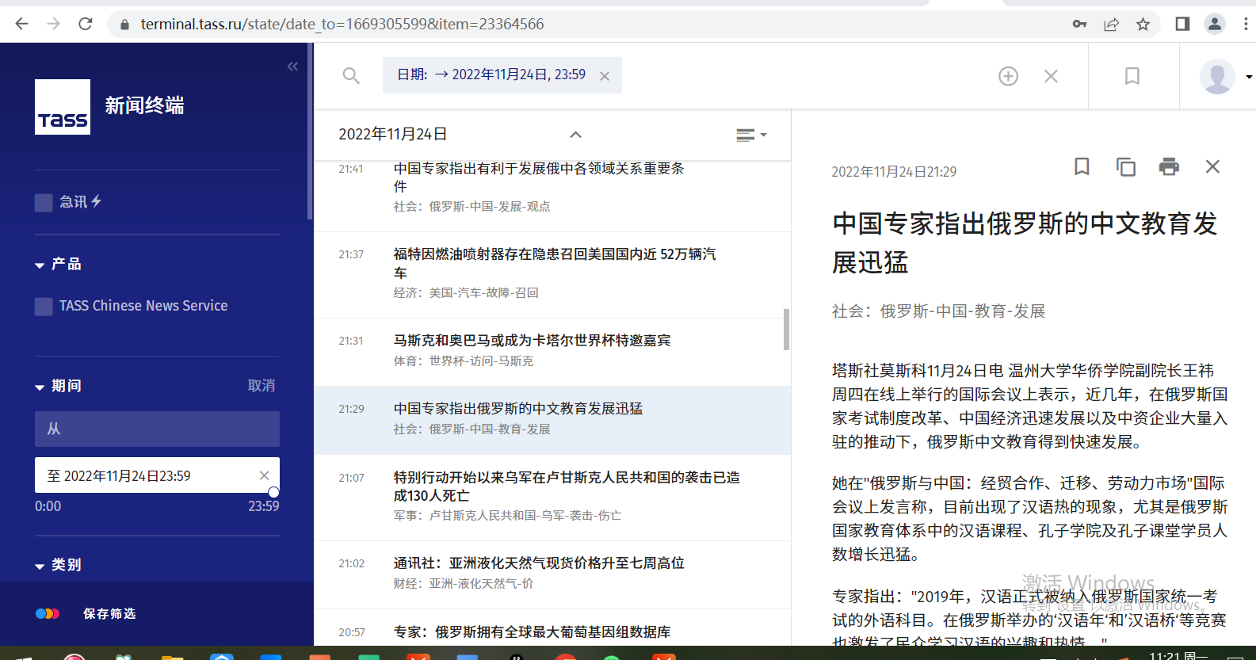This screenshot has width=1256, height=660.
Task: Click the 从 start date field
Action: [x=157, y=429]
